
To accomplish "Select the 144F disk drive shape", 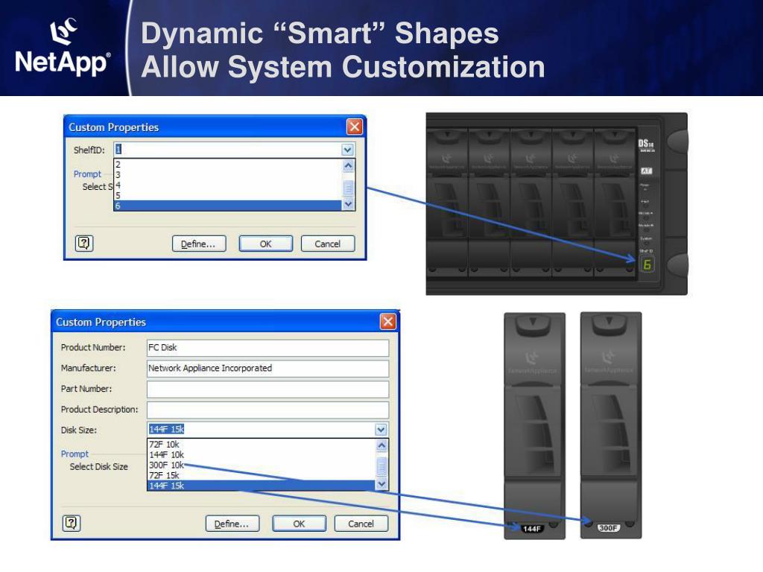I will 534,425.
